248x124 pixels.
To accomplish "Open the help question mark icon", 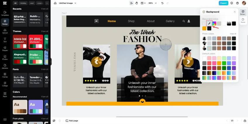I will pos(237,3).
